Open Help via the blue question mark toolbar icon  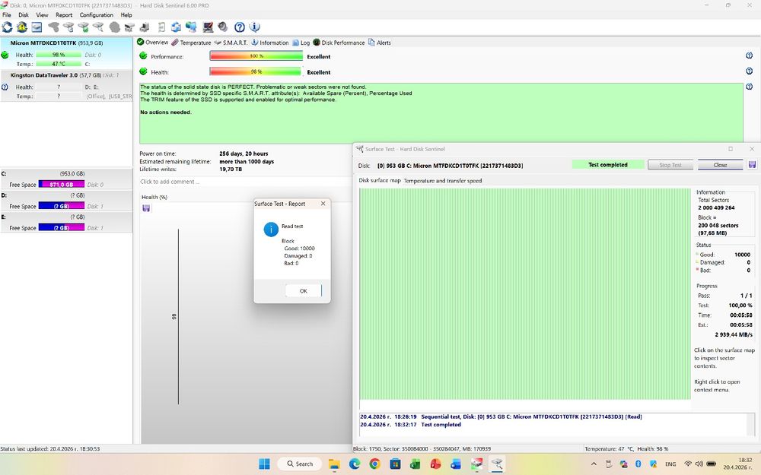click(239, 27)
